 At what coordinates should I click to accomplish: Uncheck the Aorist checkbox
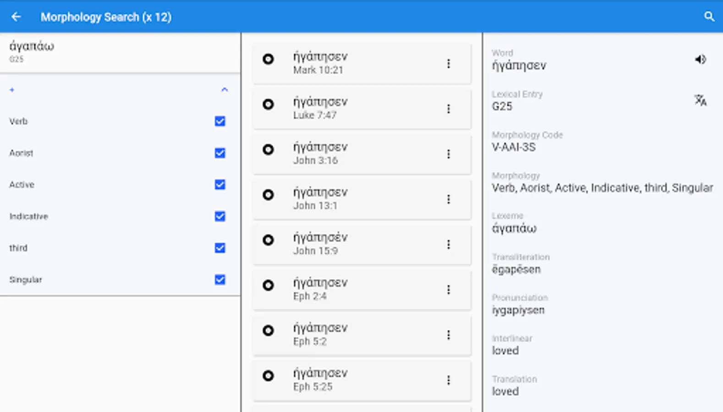[220, 153]
